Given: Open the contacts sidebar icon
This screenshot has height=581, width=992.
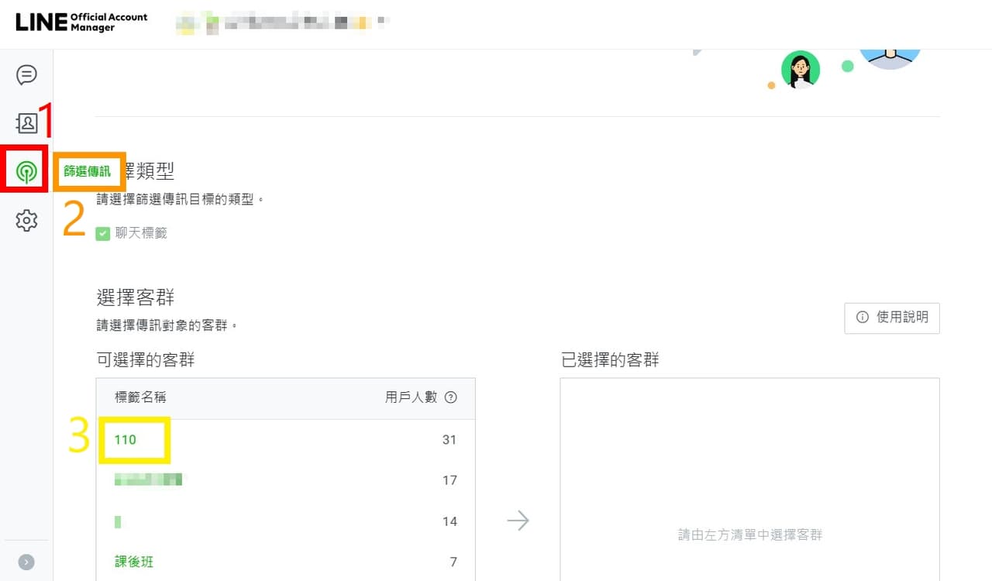Looking at the screenshot, I should (26, 122).
